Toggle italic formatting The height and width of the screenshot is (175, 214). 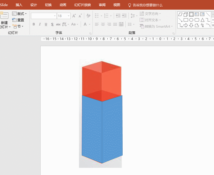pos(40,24)
